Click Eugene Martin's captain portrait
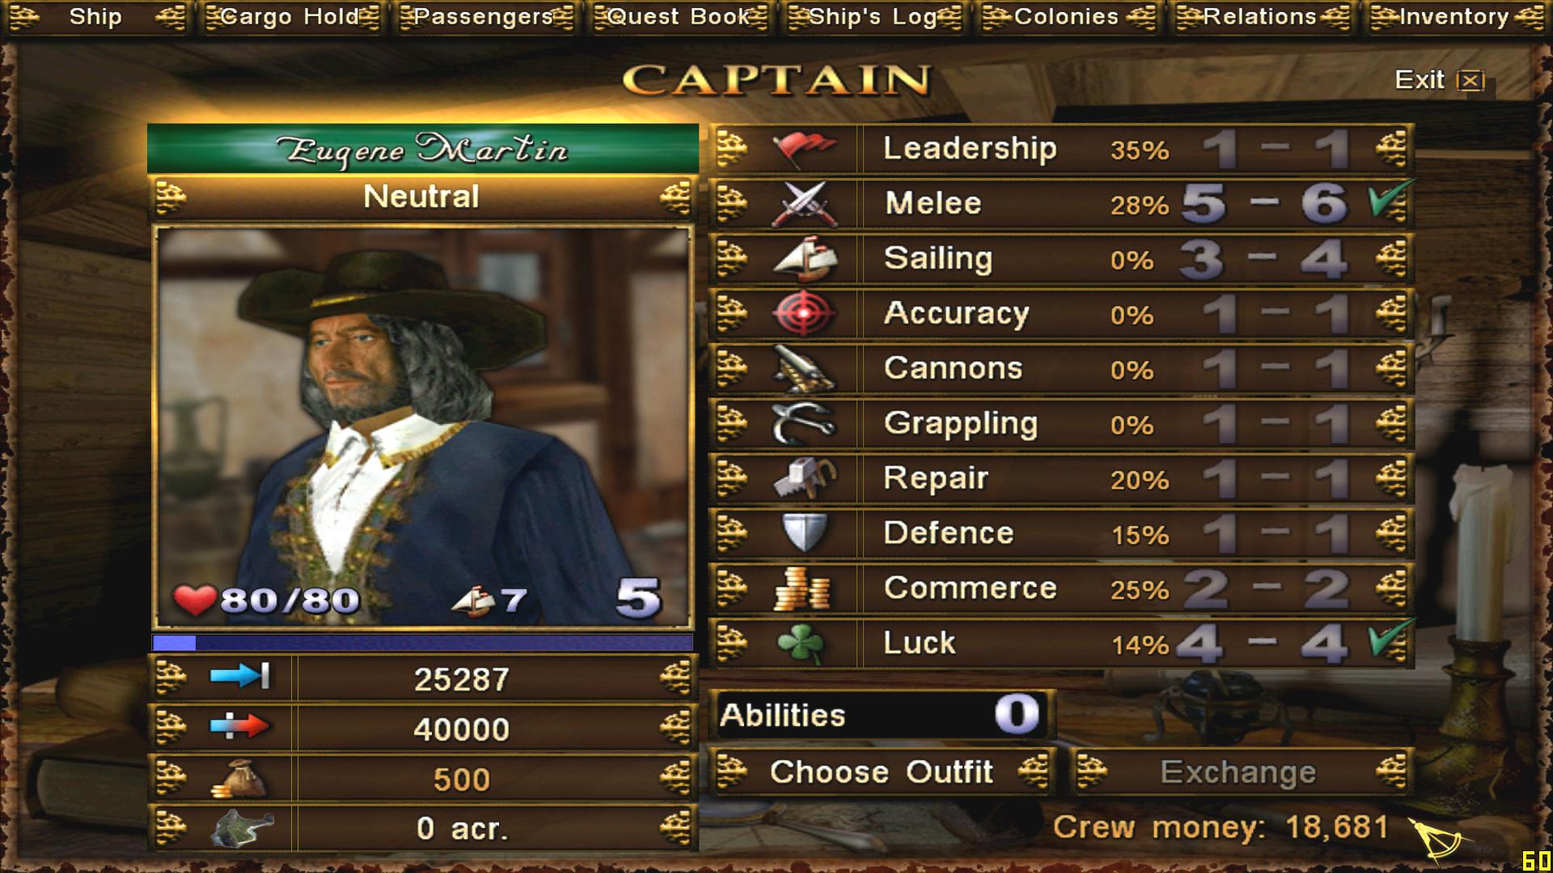Viewport: 1553px width, 873px height. tap(423, 427)
